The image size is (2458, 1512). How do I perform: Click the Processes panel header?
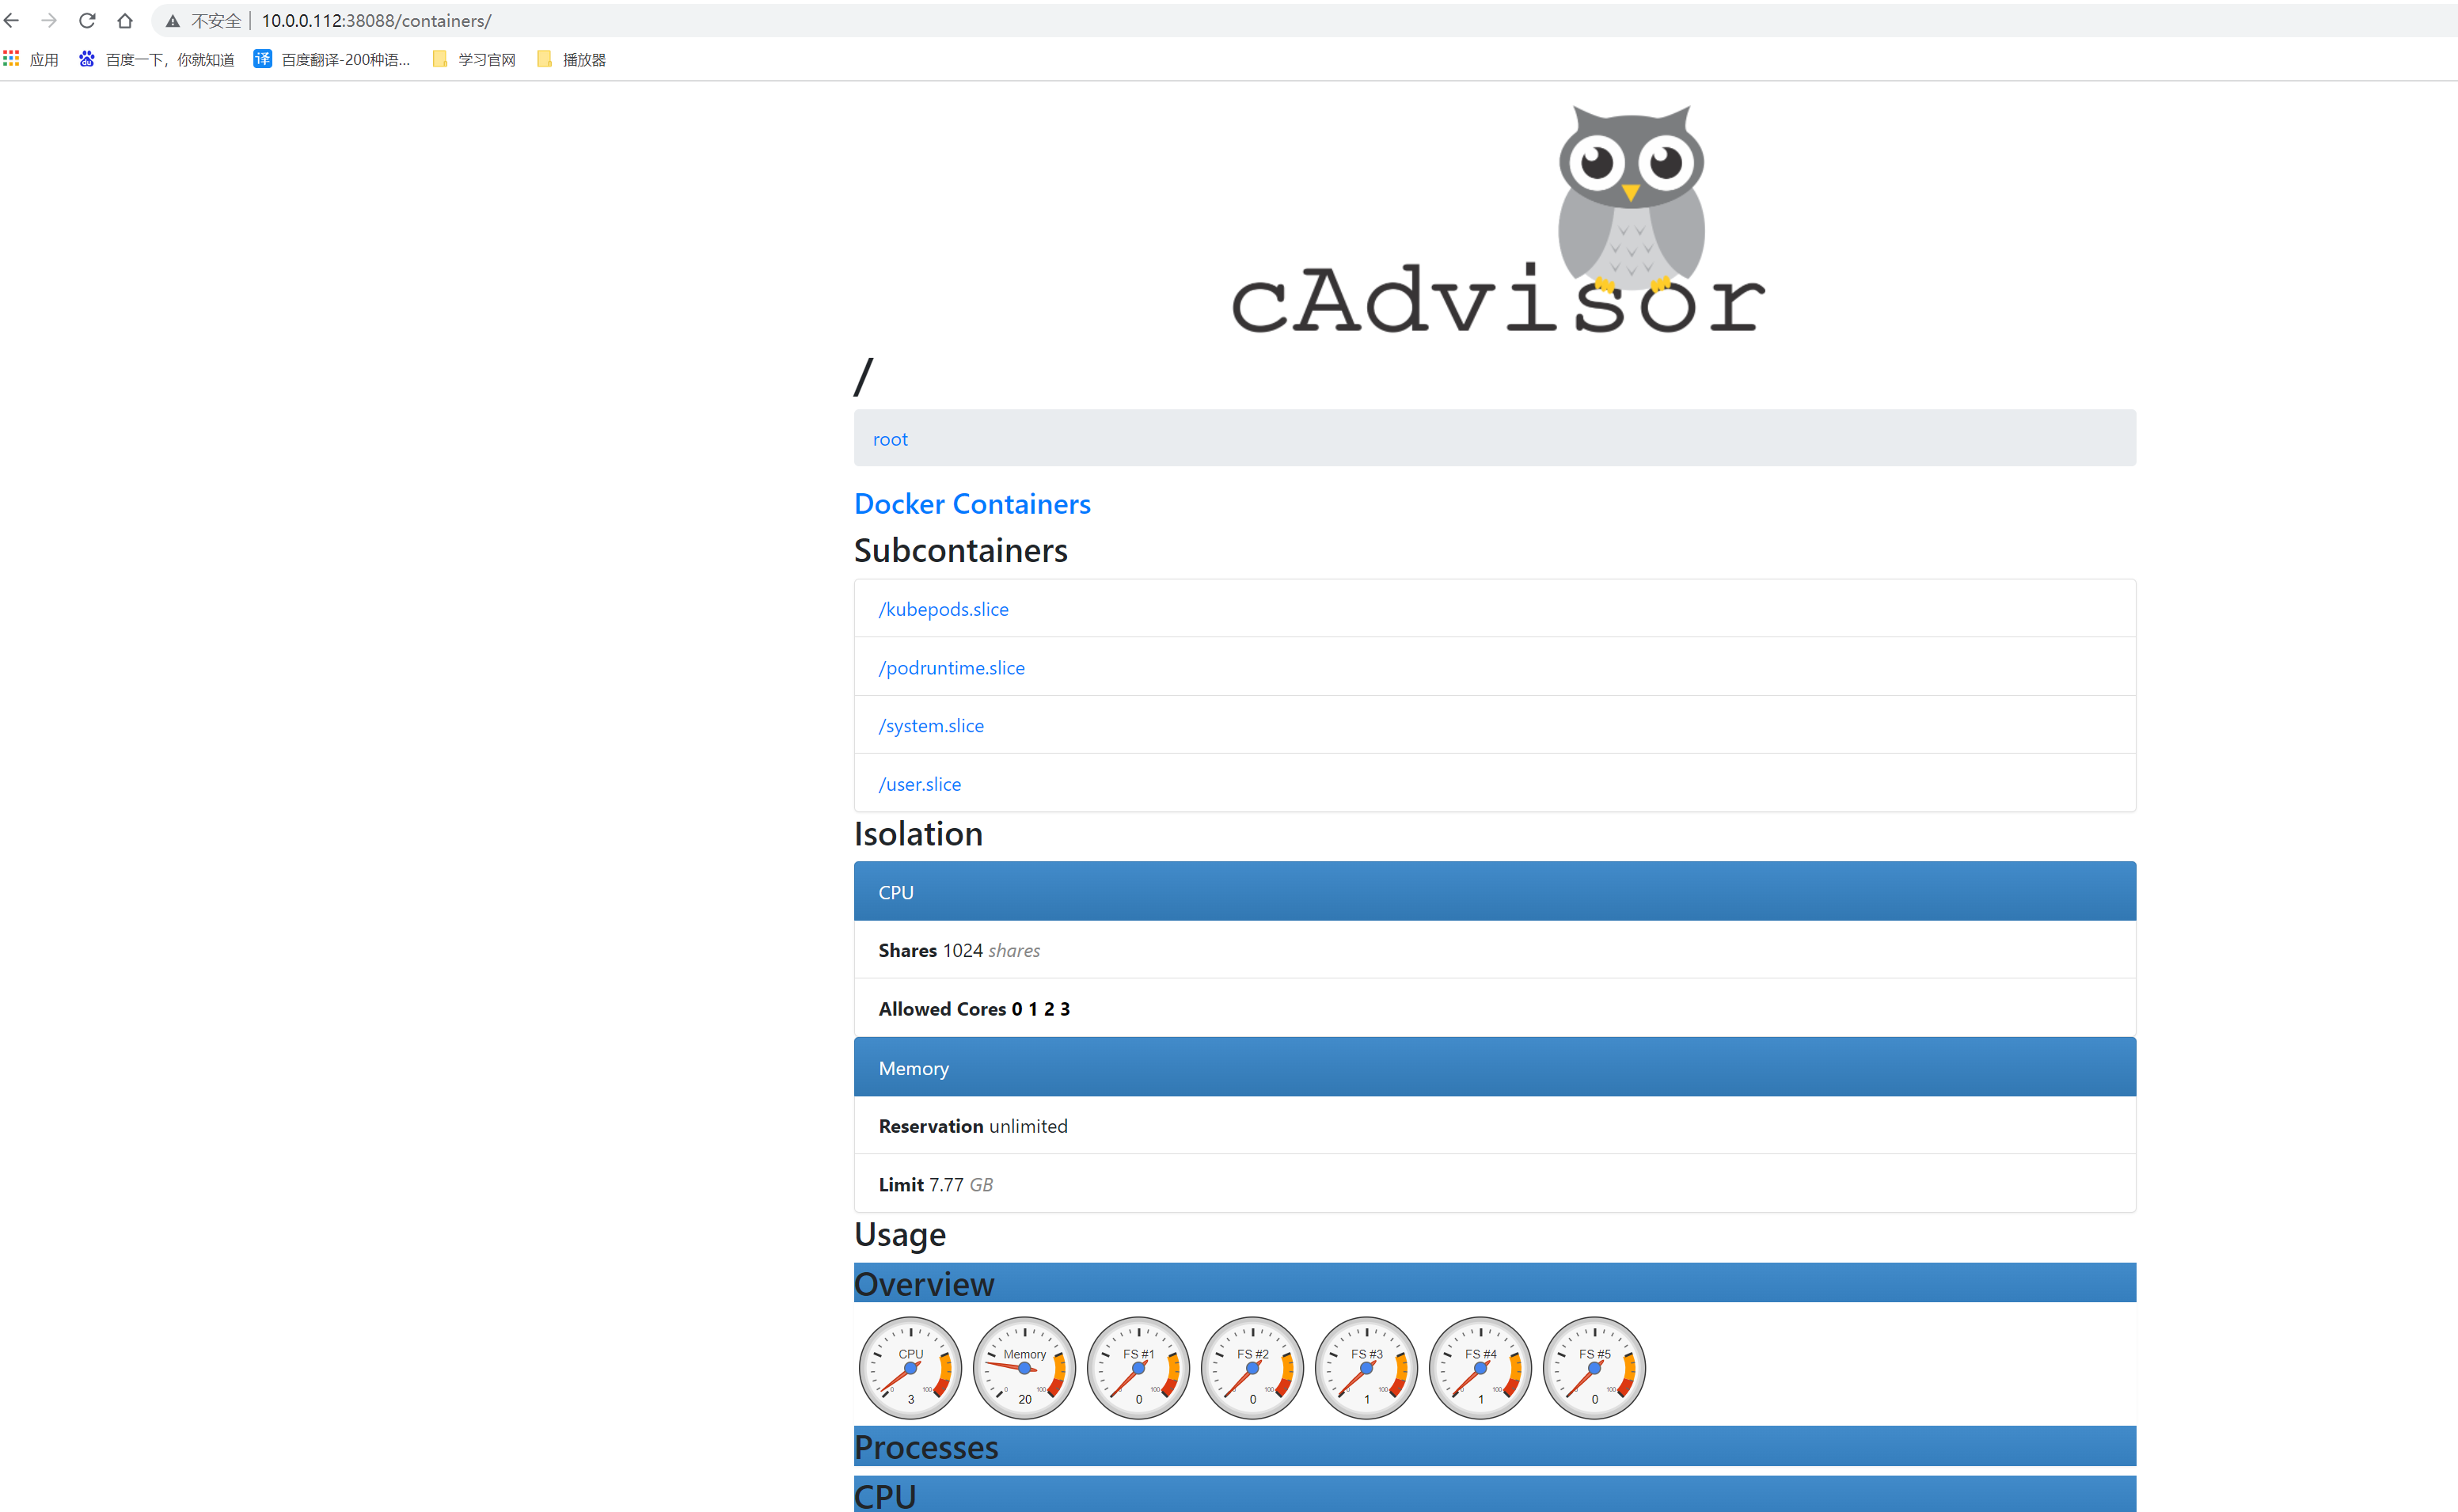pyautogui.click(x=1495, y=1446)
